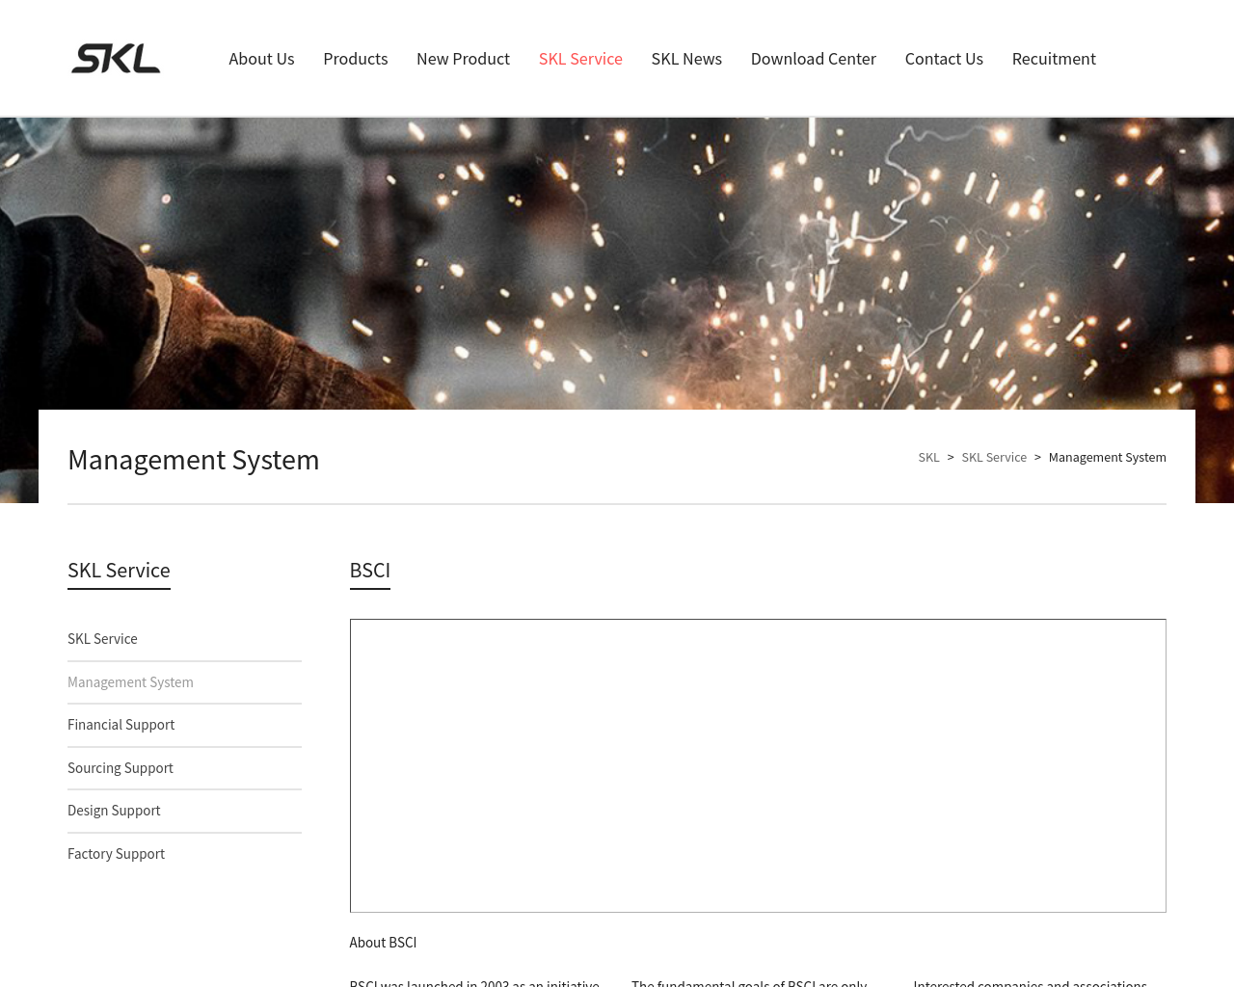The image size is (1234, 987).
Task: Go to the Products page
Action: (356, 59)
